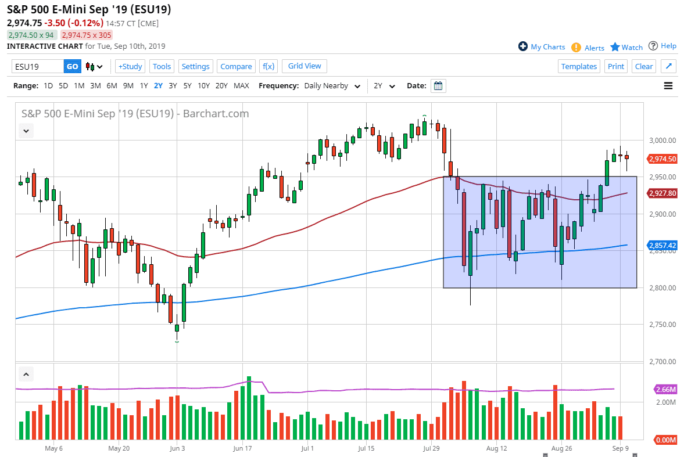Select the 6M range option
The image size is (684, 457).
112,86
